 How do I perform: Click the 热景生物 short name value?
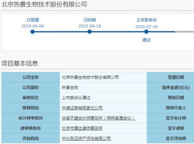click(70, 88)
